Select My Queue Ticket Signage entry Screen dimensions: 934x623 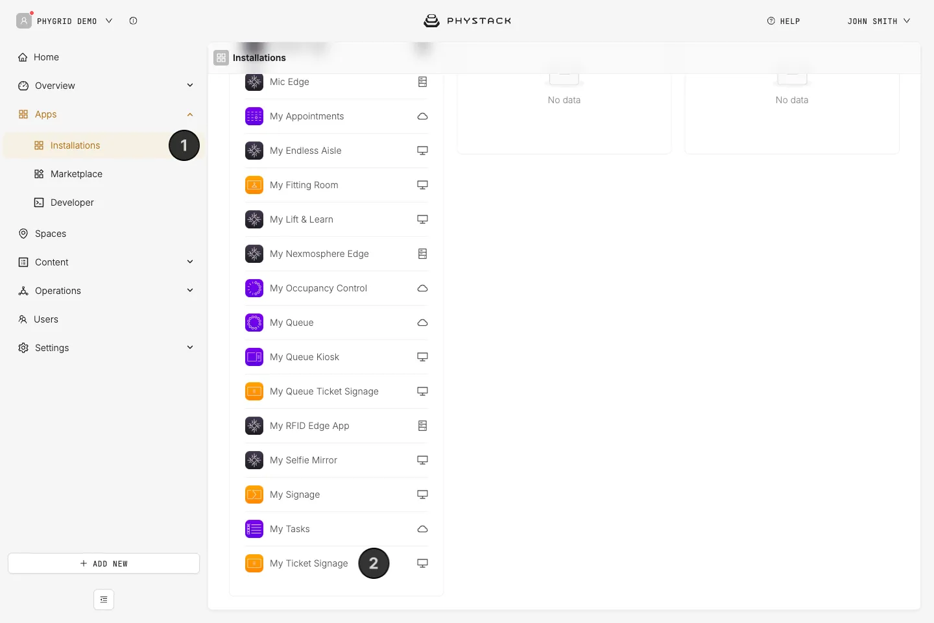[337, 391]
